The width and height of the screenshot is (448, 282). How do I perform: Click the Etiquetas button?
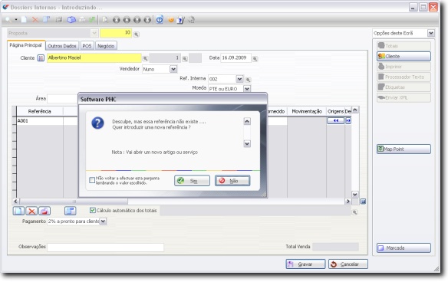tap(404, 87)
